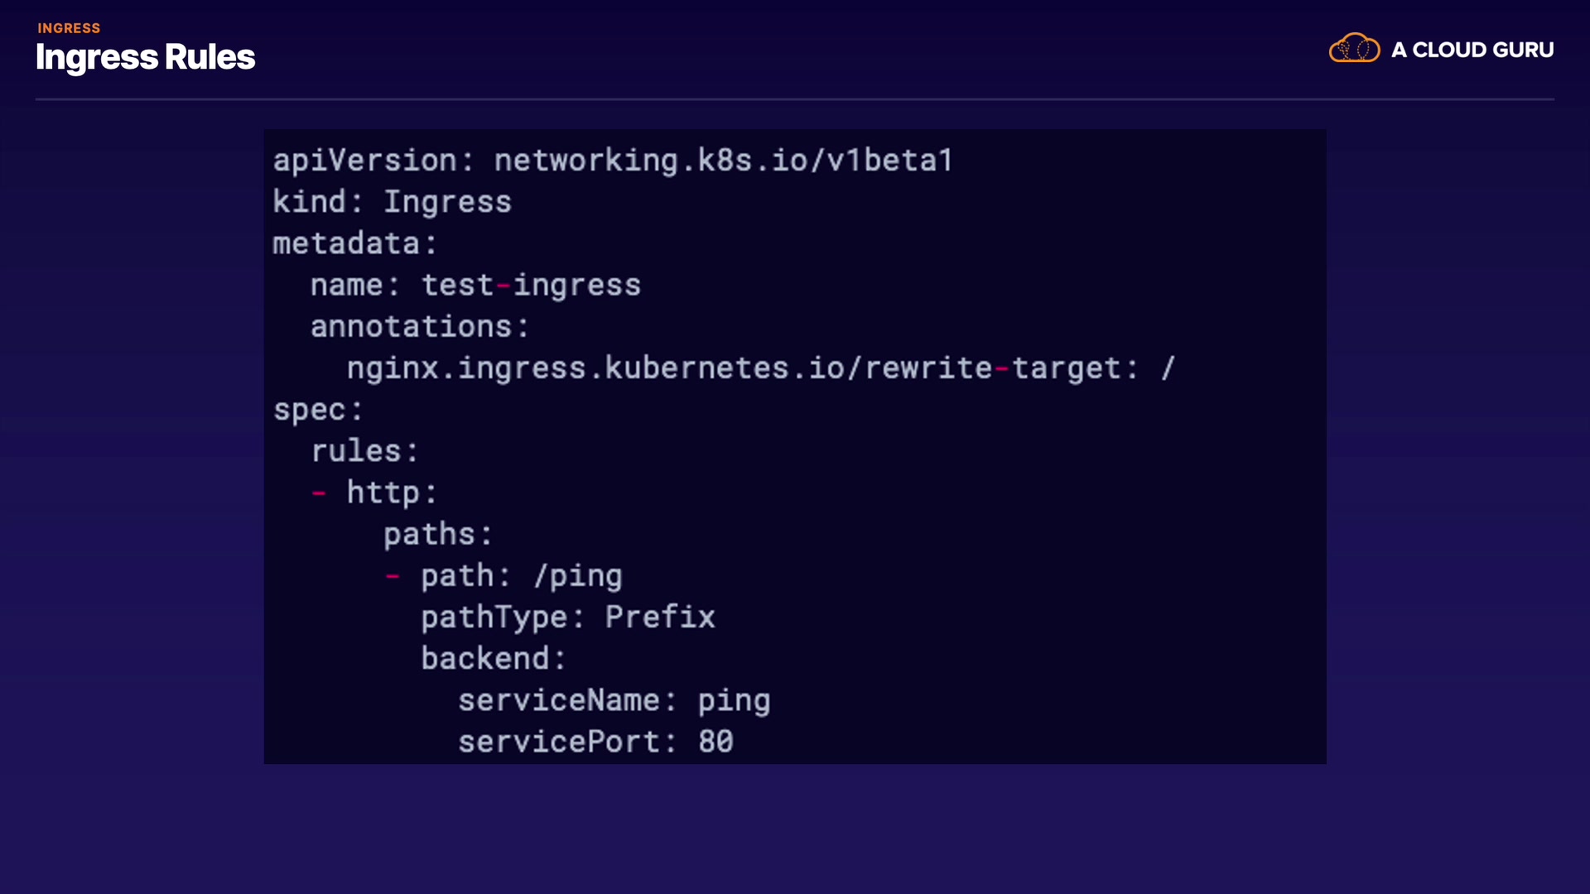Click the red dash before "http:"
Viewport: 1590px width, 894px height.
point(319,493)
